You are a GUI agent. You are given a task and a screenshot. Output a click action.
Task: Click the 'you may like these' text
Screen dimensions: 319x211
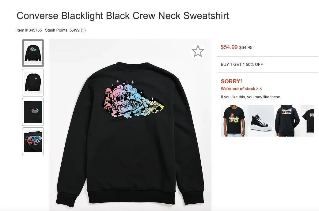click(251, 97)
